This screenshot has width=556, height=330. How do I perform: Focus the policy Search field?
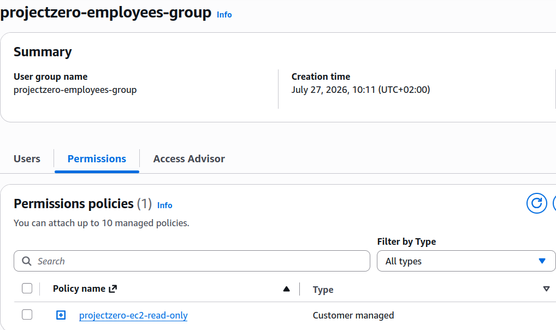point(192,261)
